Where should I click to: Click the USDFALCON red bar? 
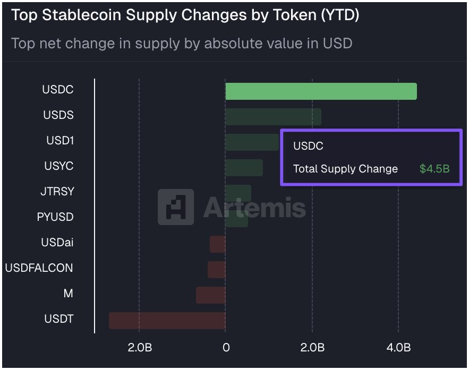coord(217,270)
